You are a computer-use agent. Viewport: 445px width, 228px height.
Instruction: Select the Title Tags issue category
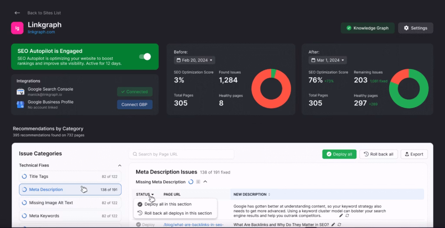click(x=70, y=176)
